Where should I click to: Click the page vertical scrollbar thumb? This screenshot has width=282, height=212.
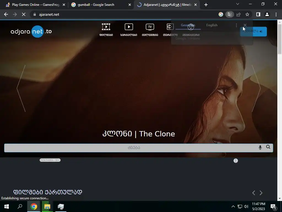280,39
